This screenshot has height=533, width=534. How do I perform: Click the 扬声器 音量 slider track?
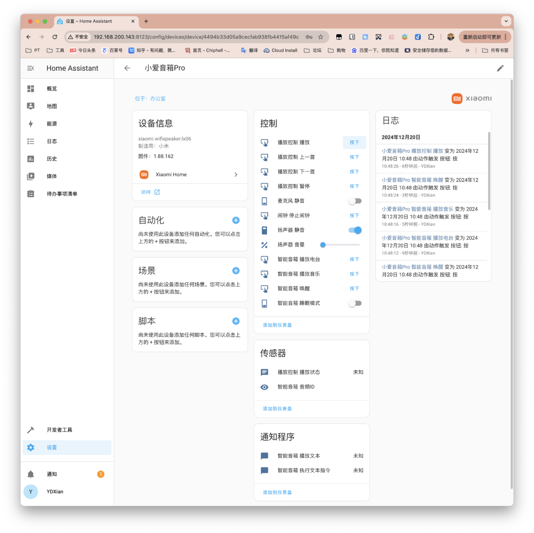(341, 245)
